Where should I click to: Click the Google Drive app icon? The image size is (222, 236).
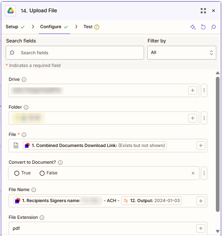(x=10, y=11)
